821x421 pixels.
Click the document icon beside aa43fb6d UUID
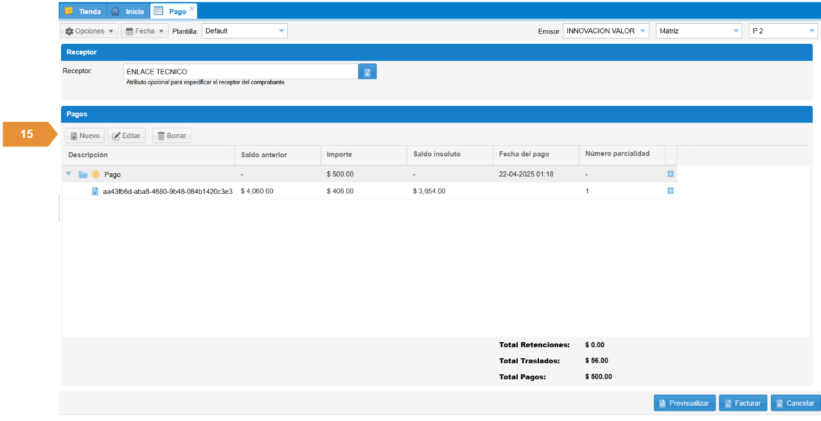point(95,191)
